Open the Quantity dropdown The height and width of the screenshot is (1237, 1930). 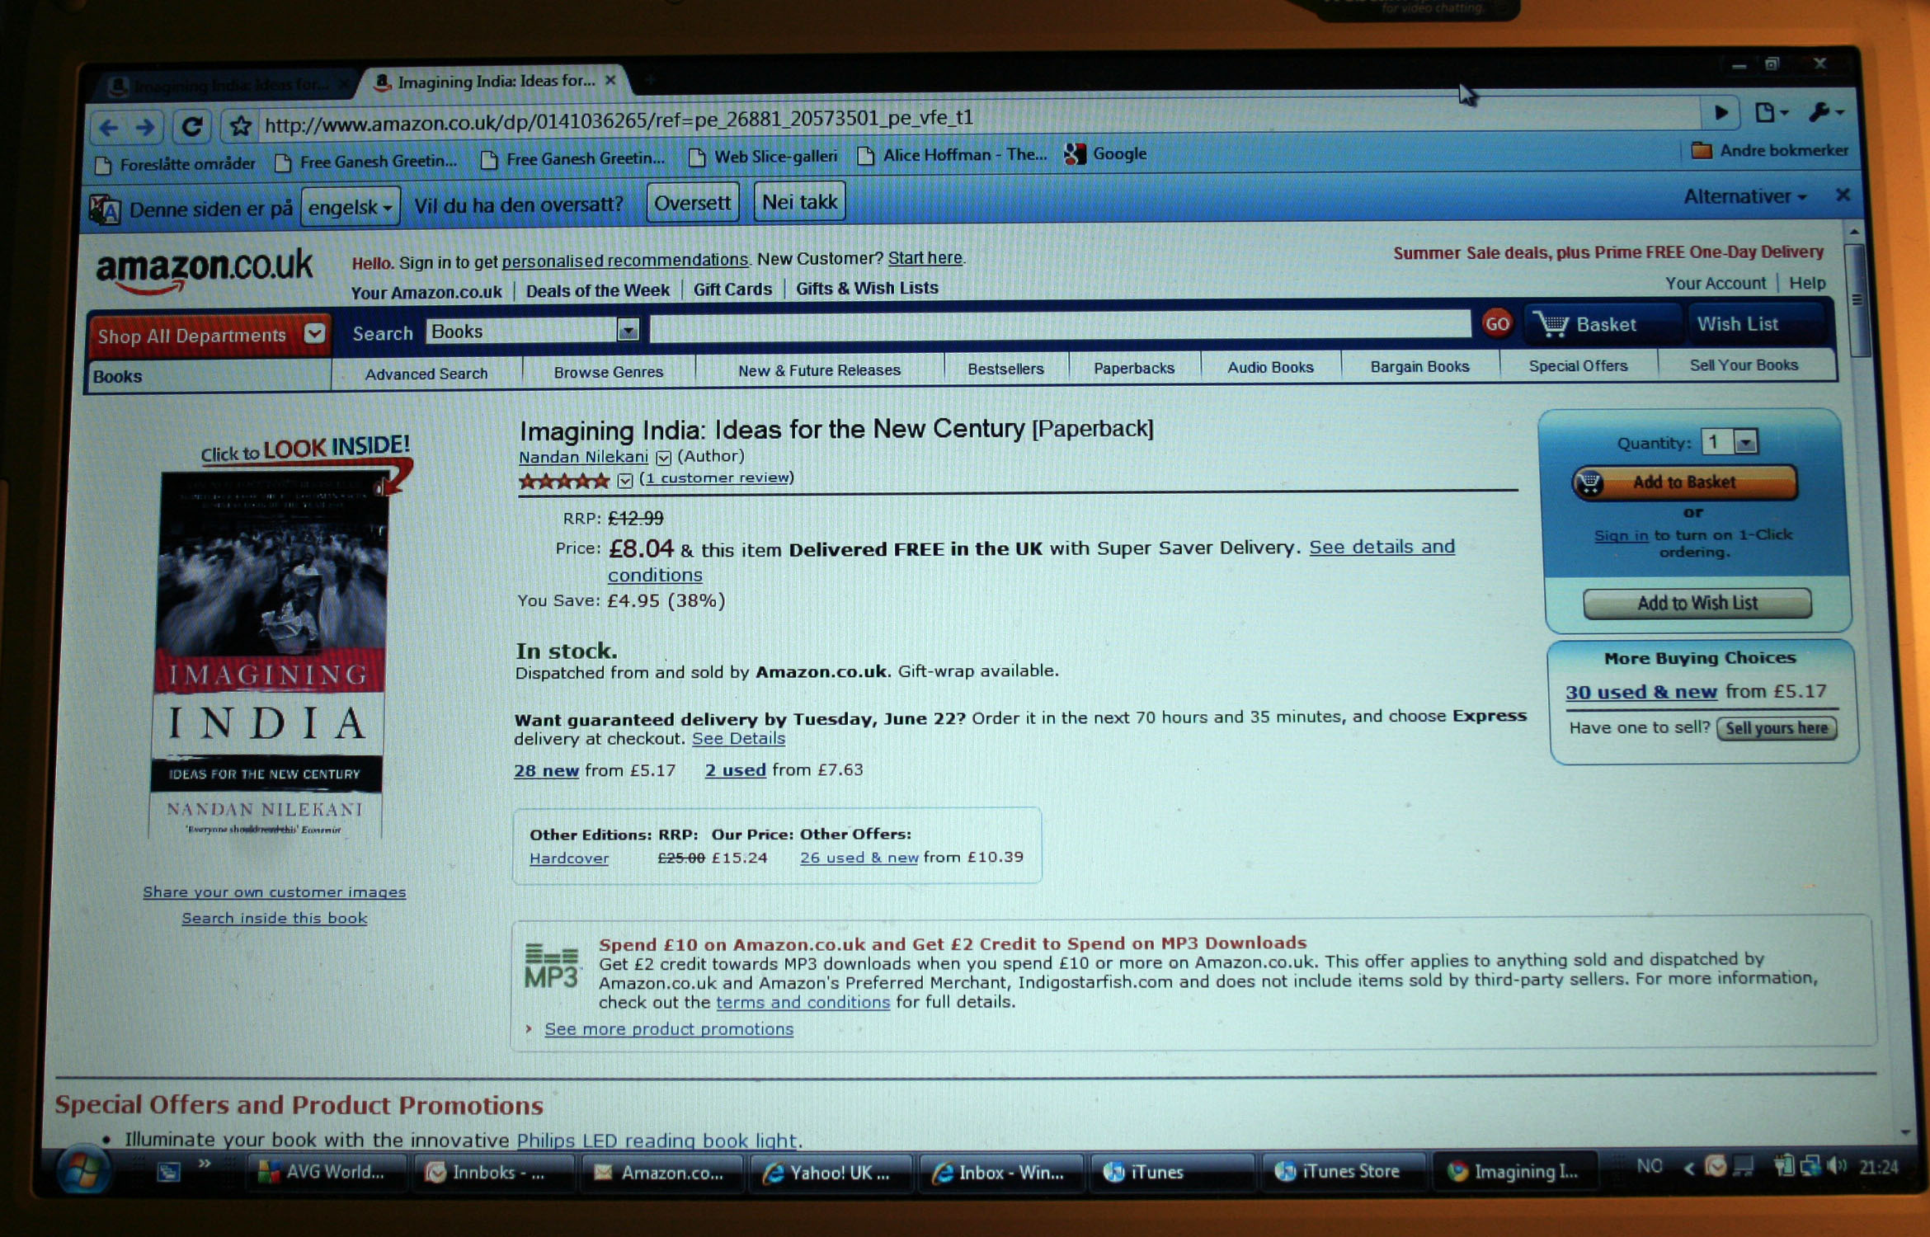[x=1745, y=443]
